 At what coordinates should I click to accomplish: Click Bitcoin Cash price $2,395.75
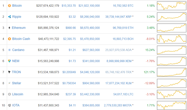70,39
